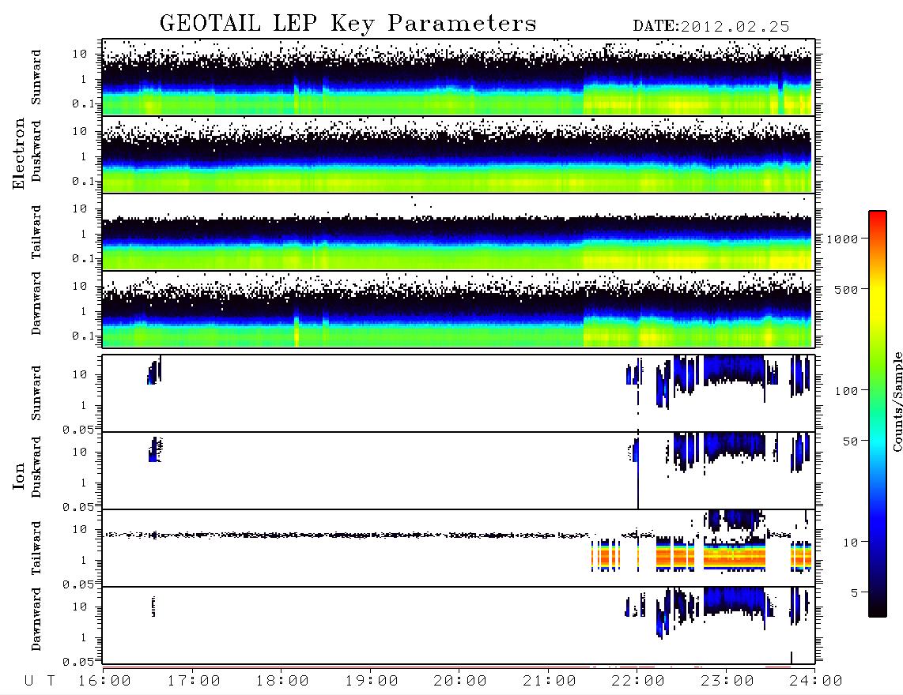Click the 21:00 time tick label
This screenshot has width=903, height=695.
[x=550, y=681]
